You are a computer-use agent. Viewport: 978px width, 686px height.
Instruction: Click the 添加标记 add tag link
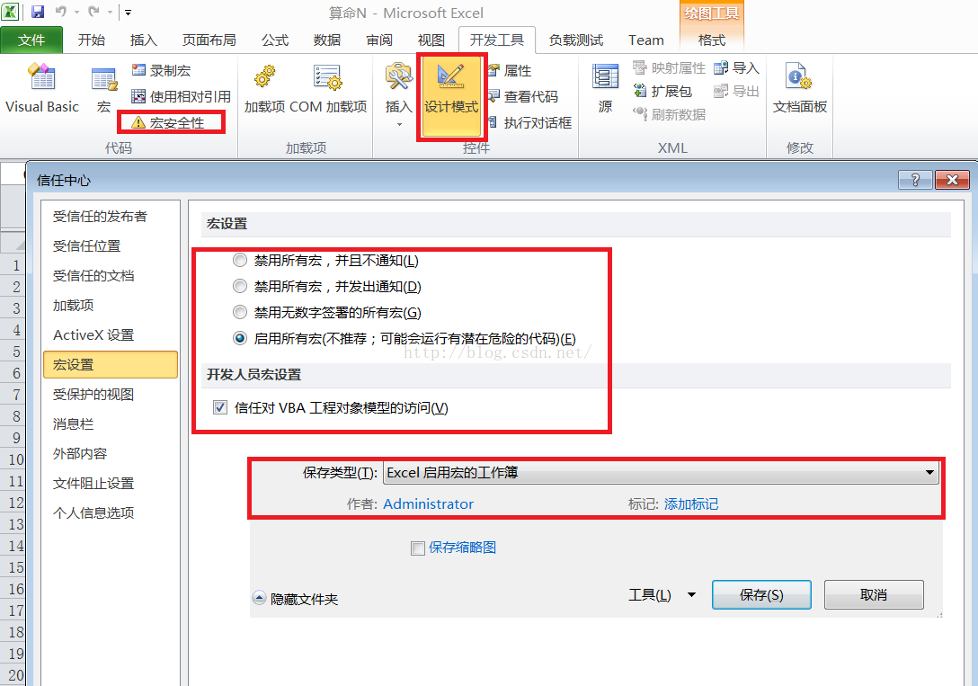(691, 503)
